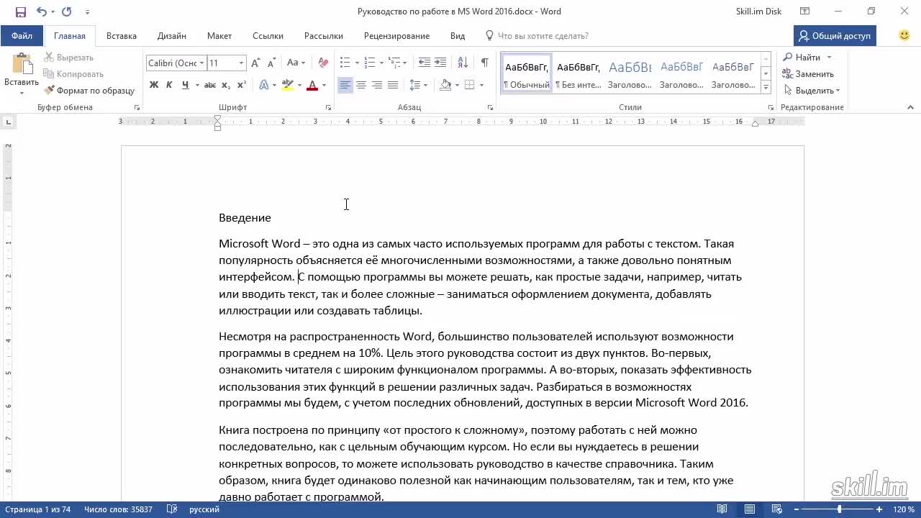Decrease font size with the small A icon
The image size is (921, 518).
(x=272, y=63)
